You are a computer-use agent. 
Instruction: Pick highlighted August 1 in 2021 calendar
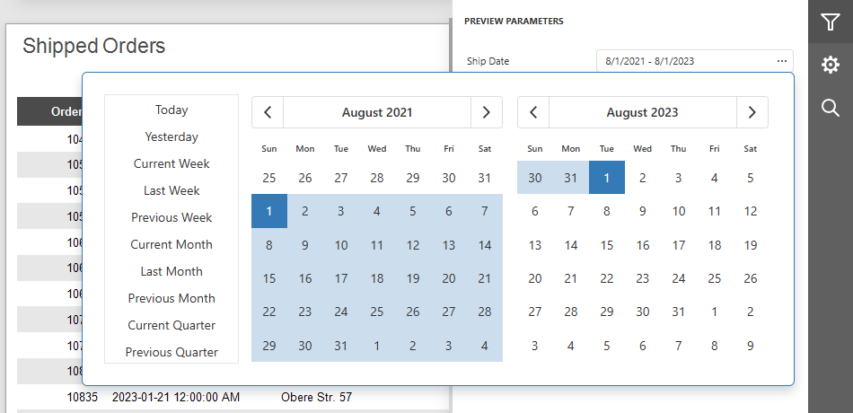point(269,211)
